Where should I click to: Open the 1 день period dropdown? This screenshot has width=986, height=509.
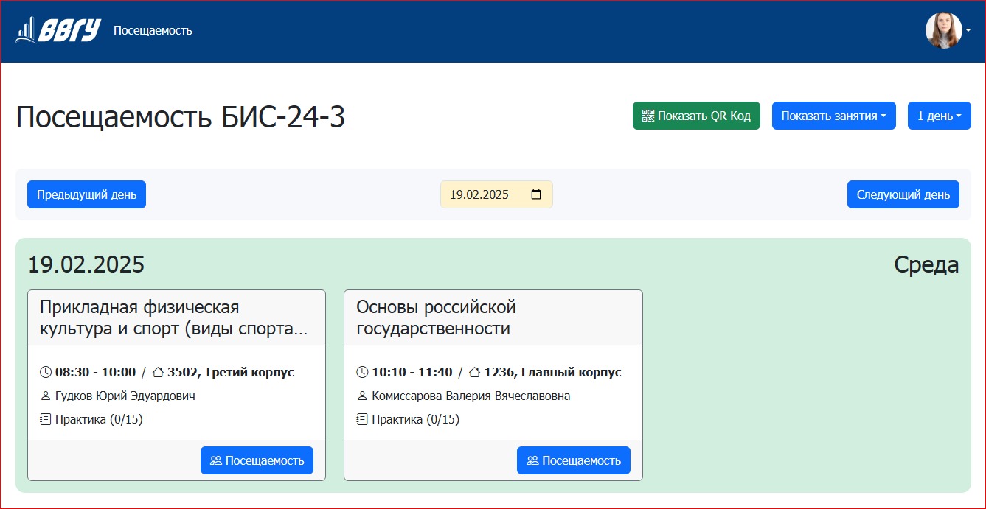pos(940,116)
